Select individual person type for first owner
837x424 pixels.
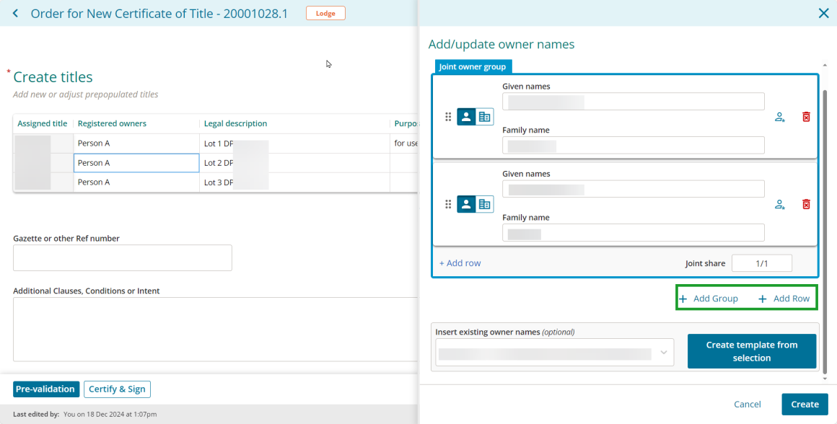(466, 117)
